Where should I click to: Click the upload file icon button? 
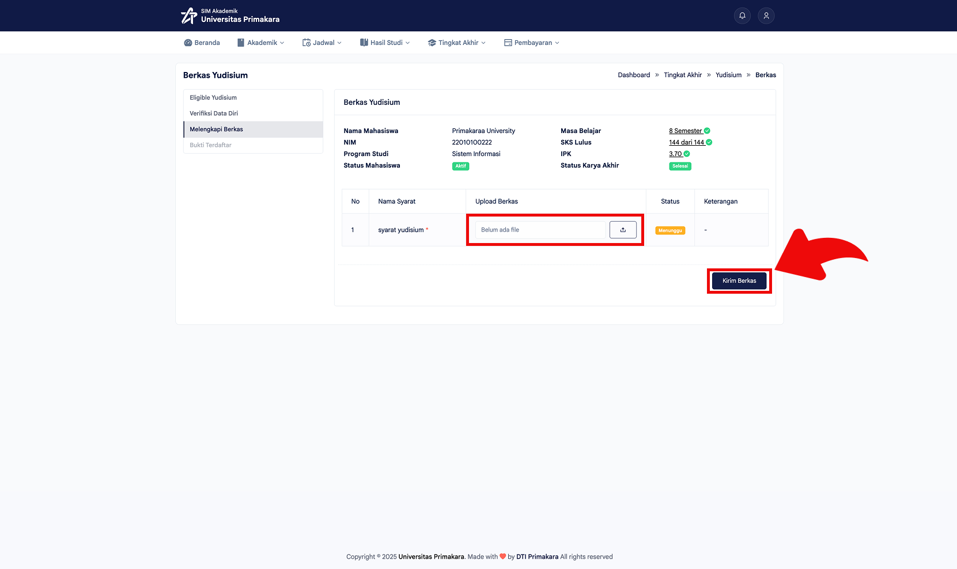[x=623, y=230]
